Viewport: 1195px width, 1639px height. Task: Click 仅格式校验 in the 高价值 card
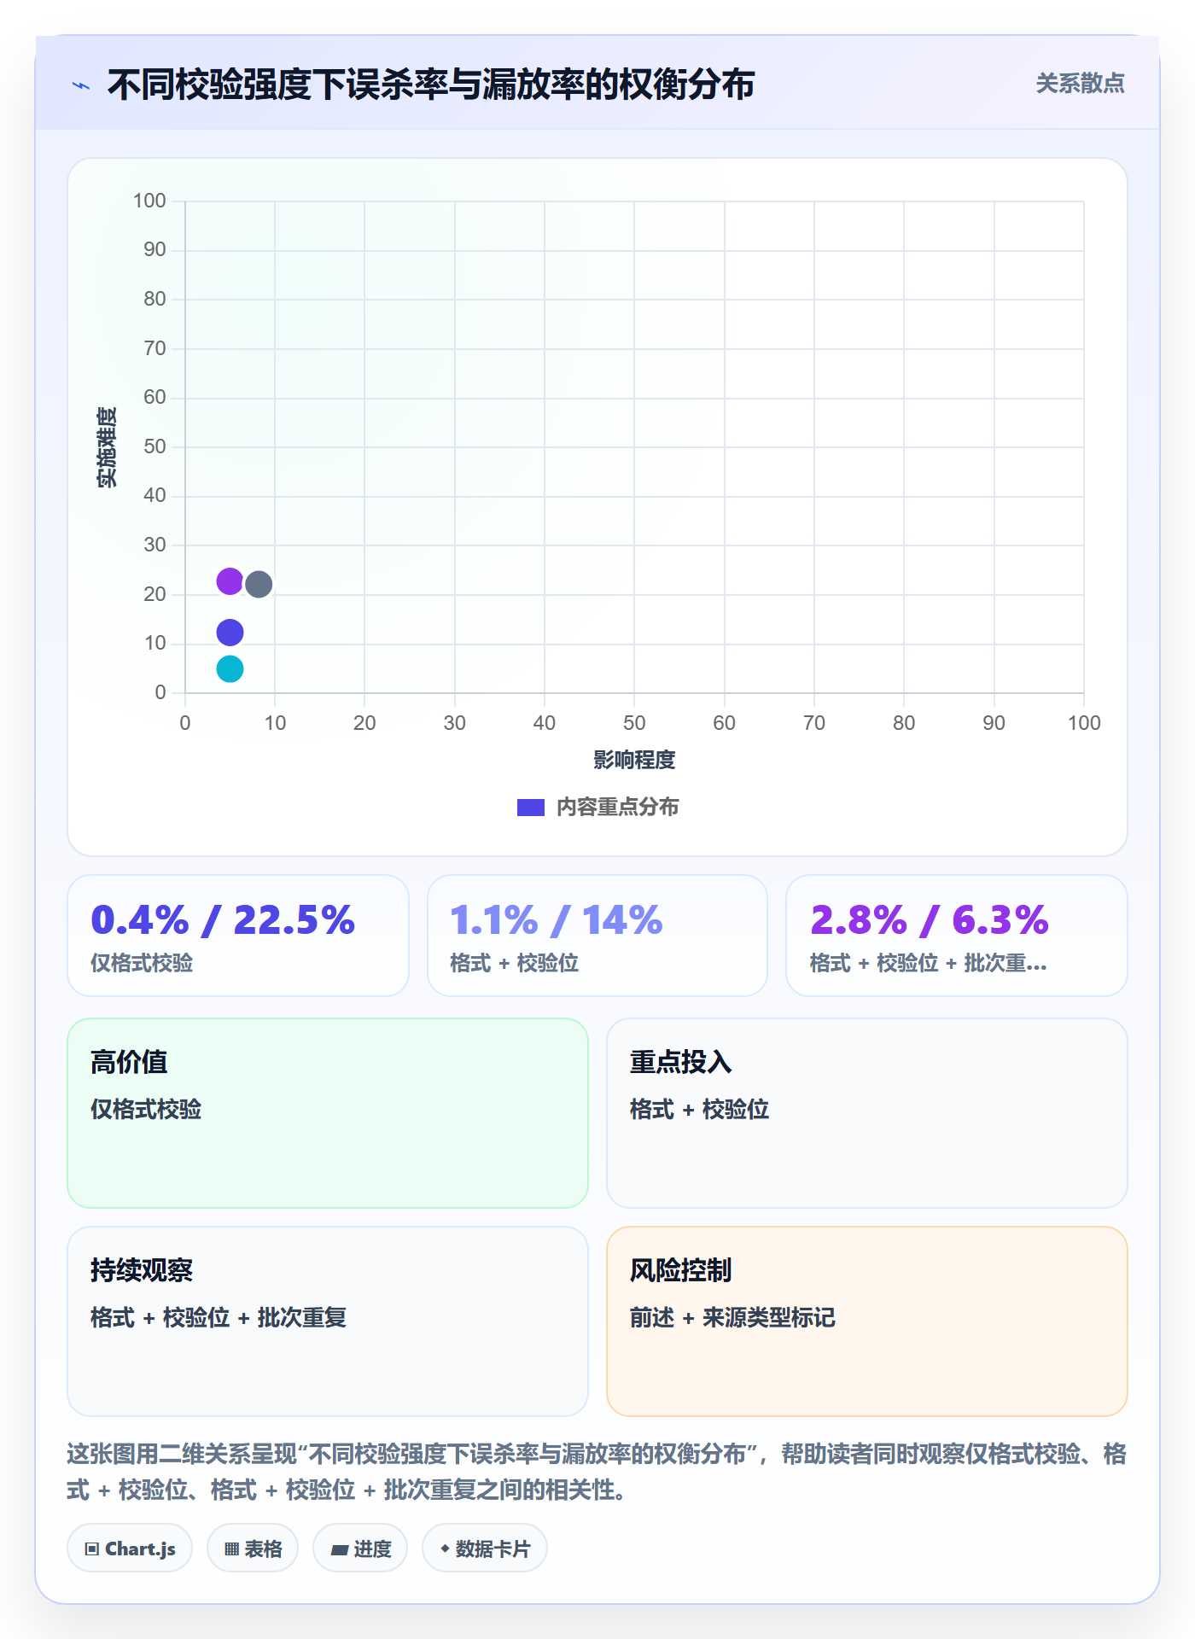tap(146, 1110)
